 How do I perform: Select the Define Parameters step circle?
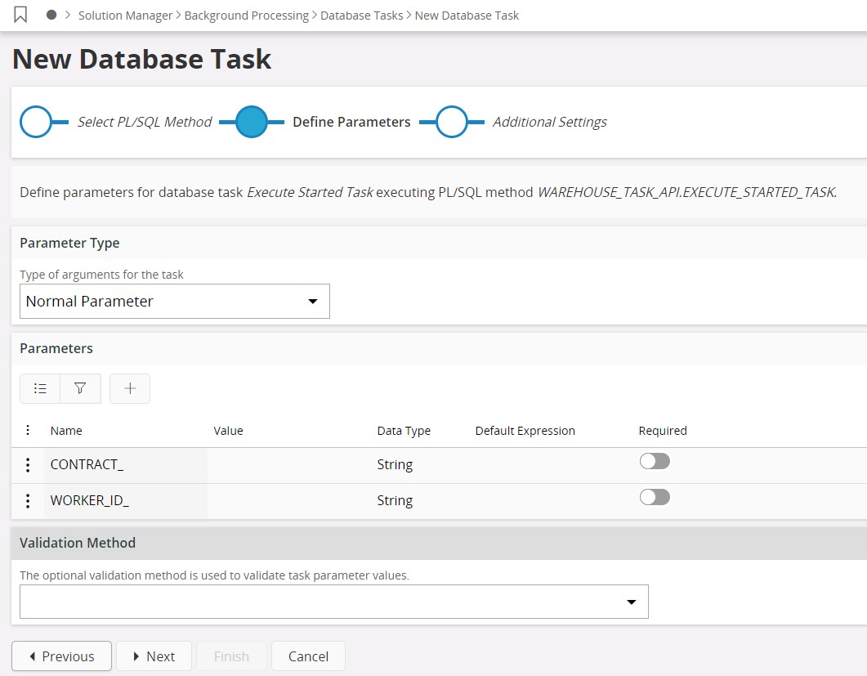tap(252, 123)
